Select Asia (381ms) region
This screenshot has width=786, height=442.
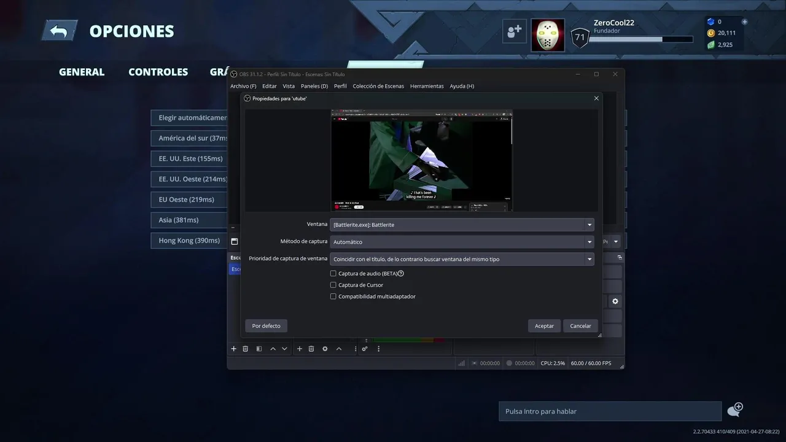(189, 220)
